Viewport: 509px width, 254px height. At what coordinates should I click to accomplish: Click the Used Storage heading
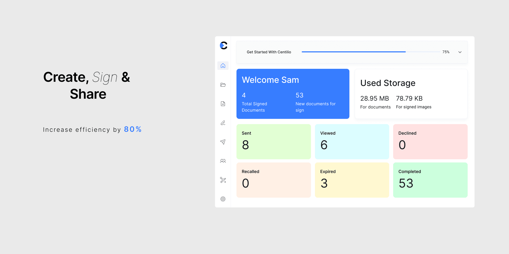tap(388, 83)
